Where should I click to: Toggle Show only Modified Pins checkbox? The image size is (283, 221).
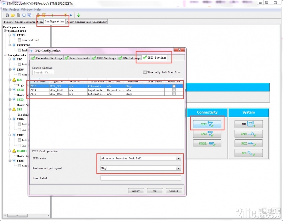click(x=145, y=72)
